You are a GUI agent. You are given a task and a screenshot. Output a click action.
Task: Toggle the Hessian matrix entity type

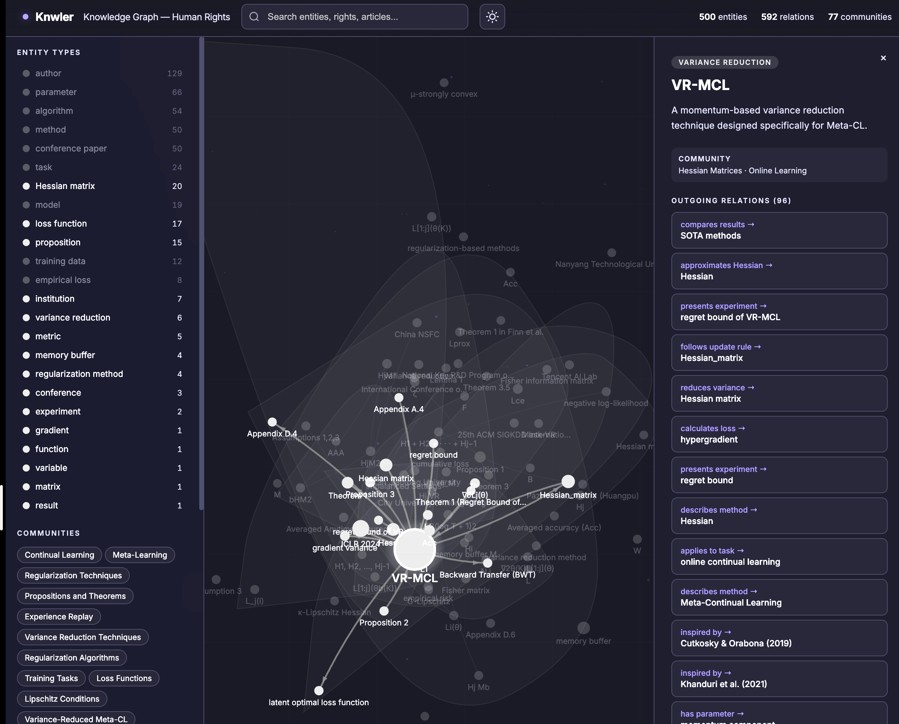(65, 186)
